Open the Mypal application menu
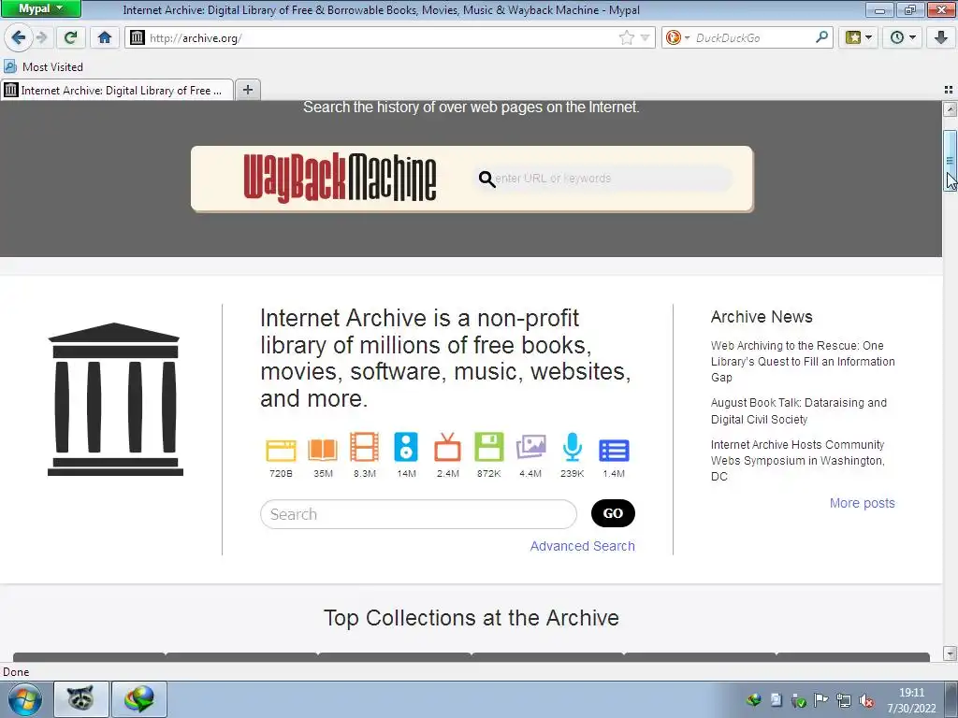The width and height of the screenshot is (958, 718). coord(40,9)
